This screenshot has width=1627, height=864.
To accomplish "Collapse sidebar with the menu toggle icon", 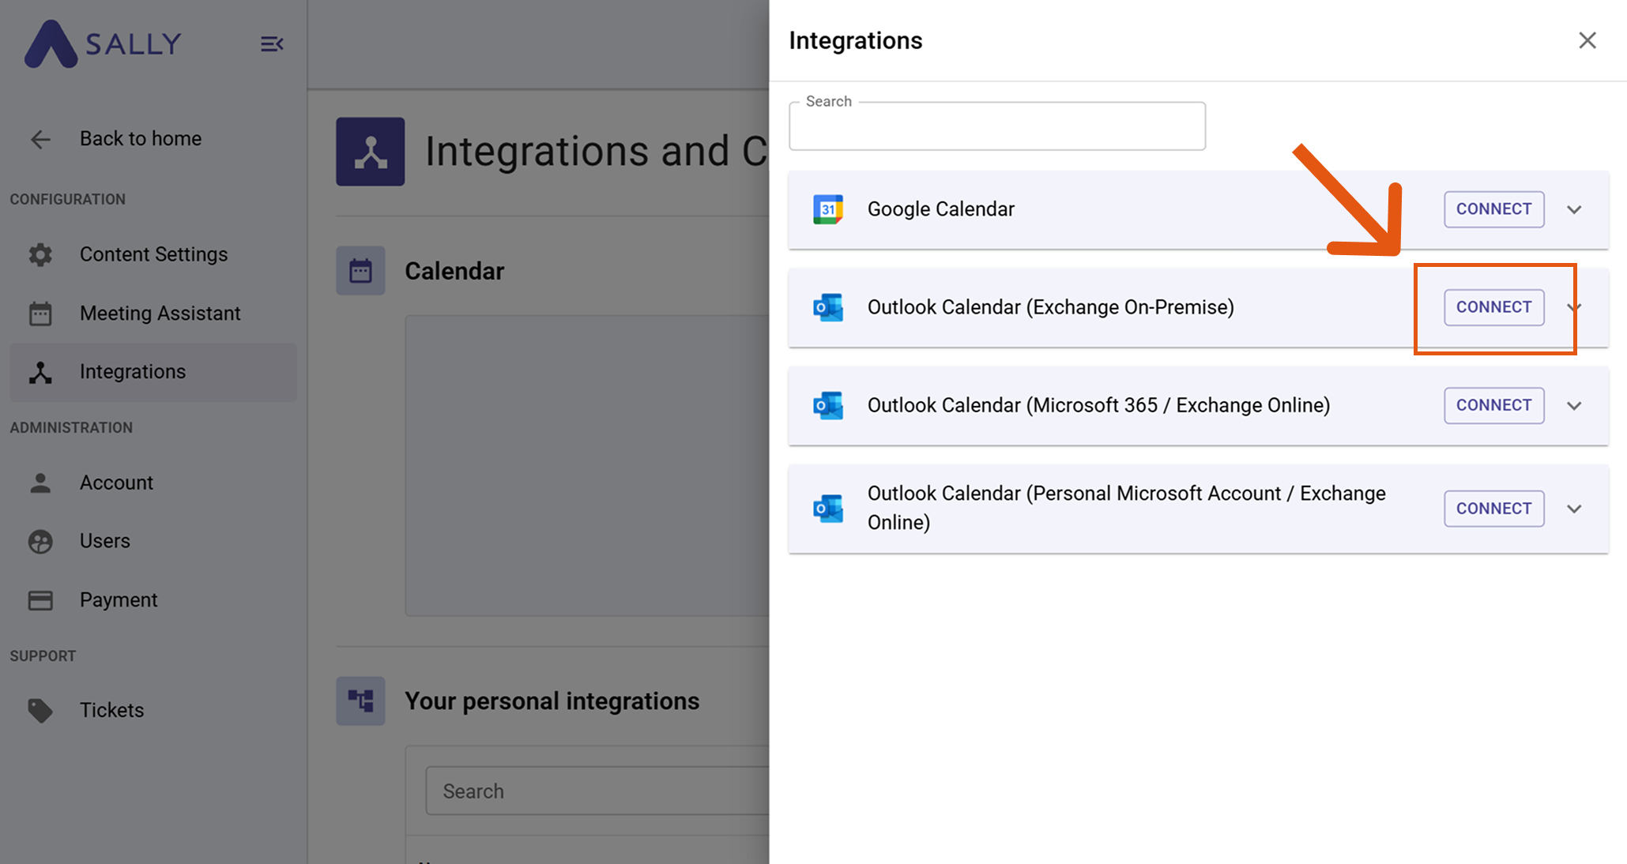I will [272, 44].
